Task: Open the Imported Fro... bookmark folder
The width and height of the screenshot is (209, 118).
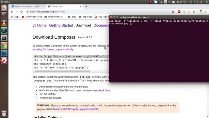Action: tap(55, 17)
